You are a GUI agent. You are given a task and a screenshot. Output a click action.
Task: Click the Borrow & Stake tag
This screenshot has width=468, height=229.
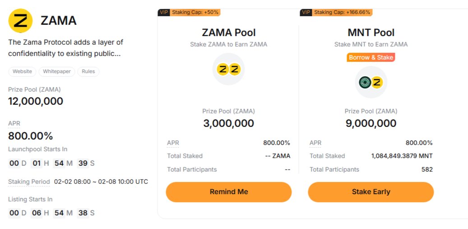(x=371, y=57)
